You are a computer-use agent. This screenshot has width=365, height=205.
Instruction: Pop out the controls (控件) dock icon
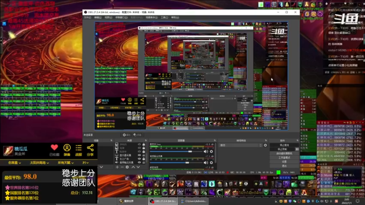[x=297, y=140]
